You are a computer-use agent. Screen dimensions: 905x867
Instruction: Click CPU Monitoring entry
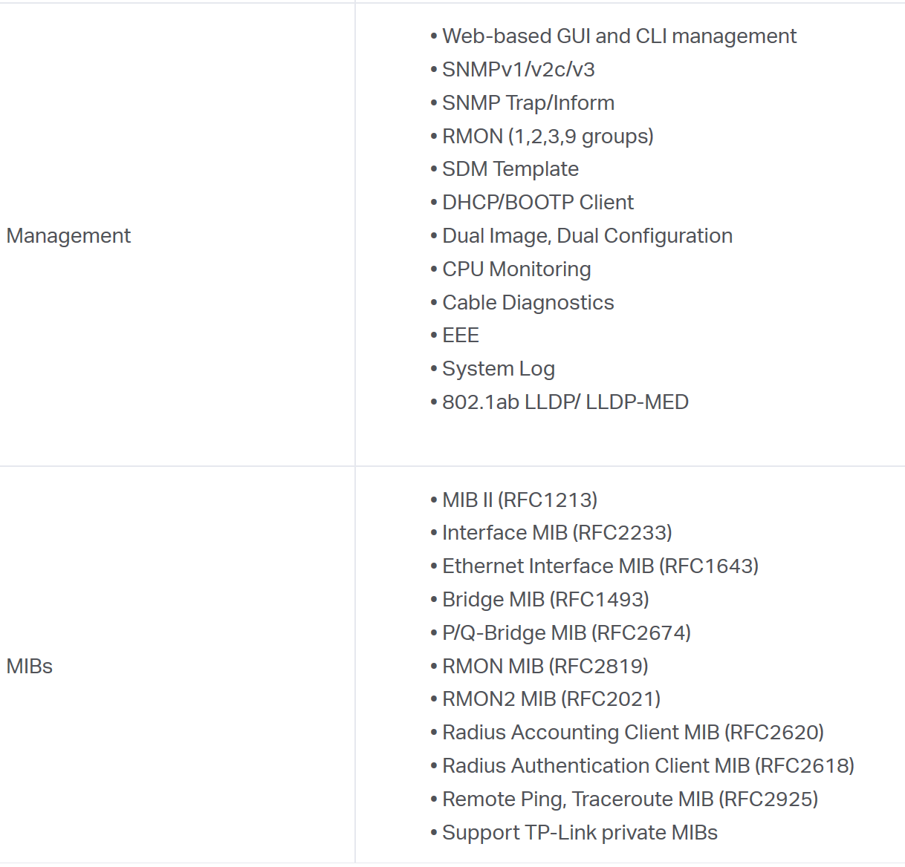(516, 269)
